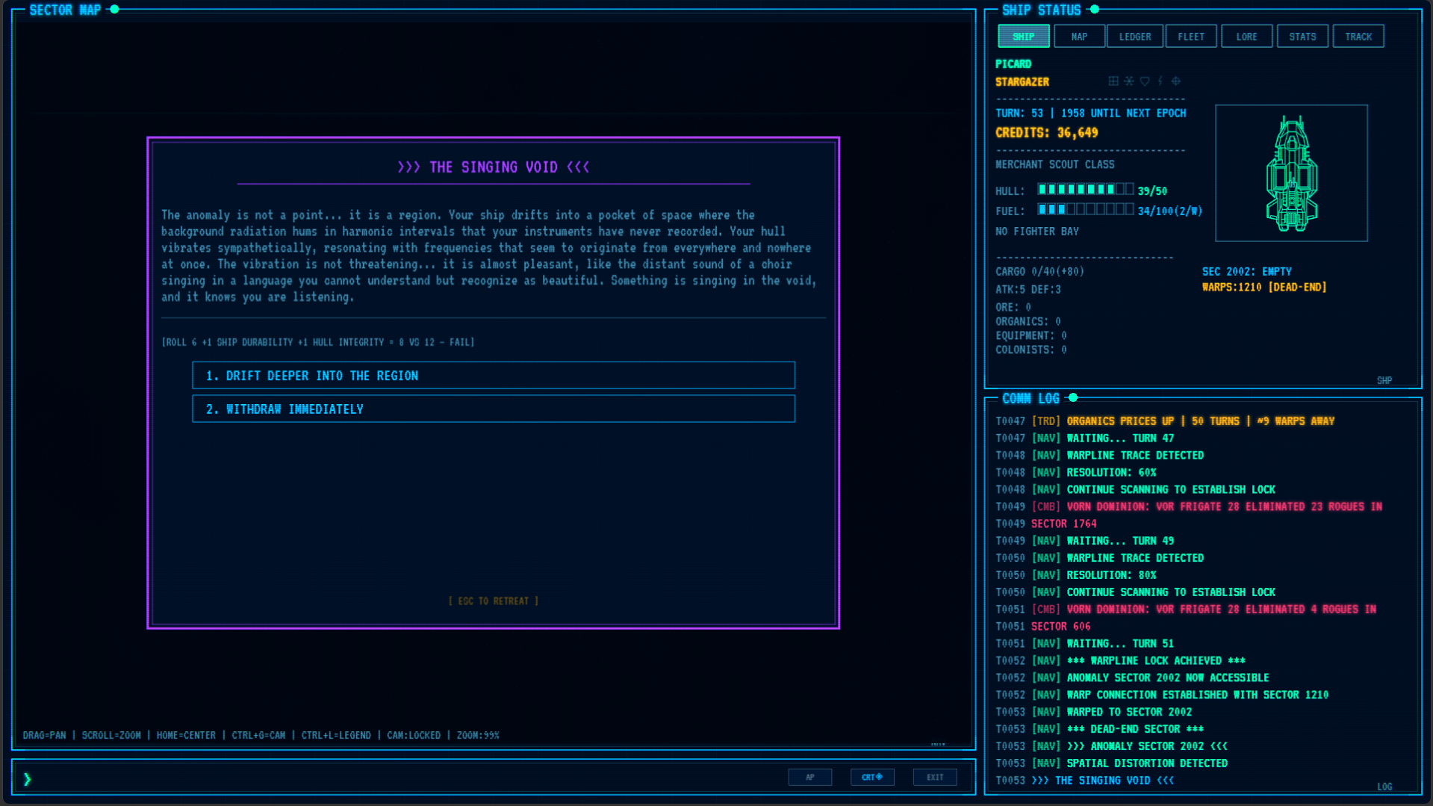
Task: Click the ZOOM:99% status text
Action: point(478,736)
